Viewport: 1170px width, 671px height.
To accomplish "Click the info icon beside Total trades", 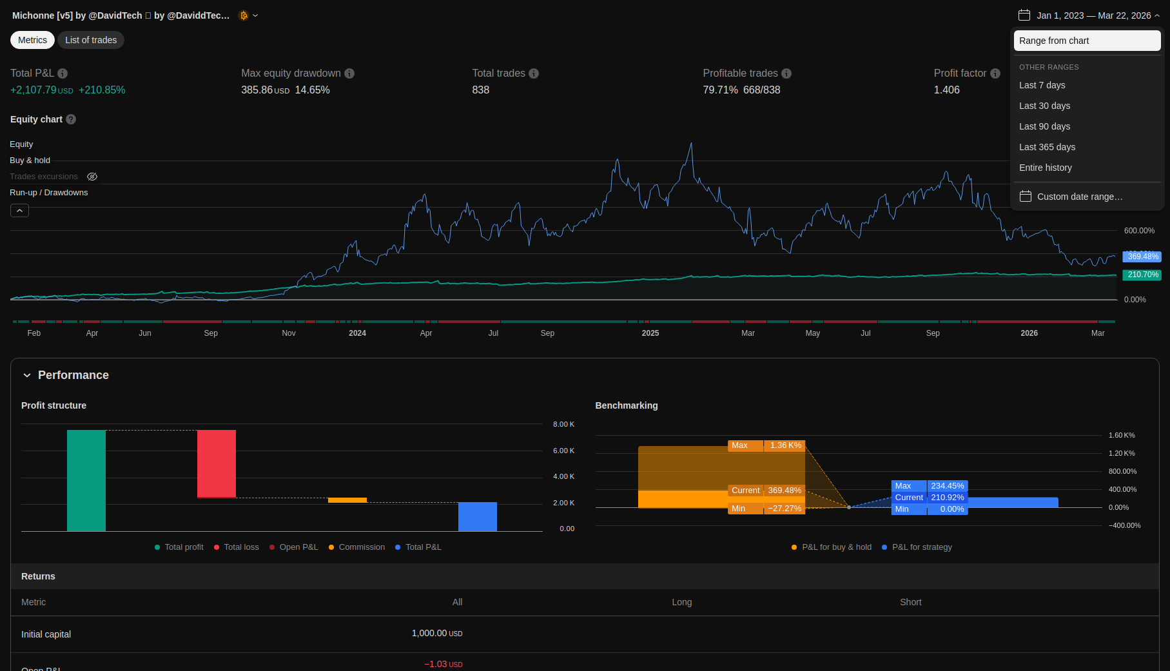I will point(534,73).
